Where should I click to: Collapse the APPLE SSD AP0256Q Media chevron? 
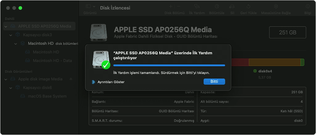pyautogui.click(x=6, y=27)
